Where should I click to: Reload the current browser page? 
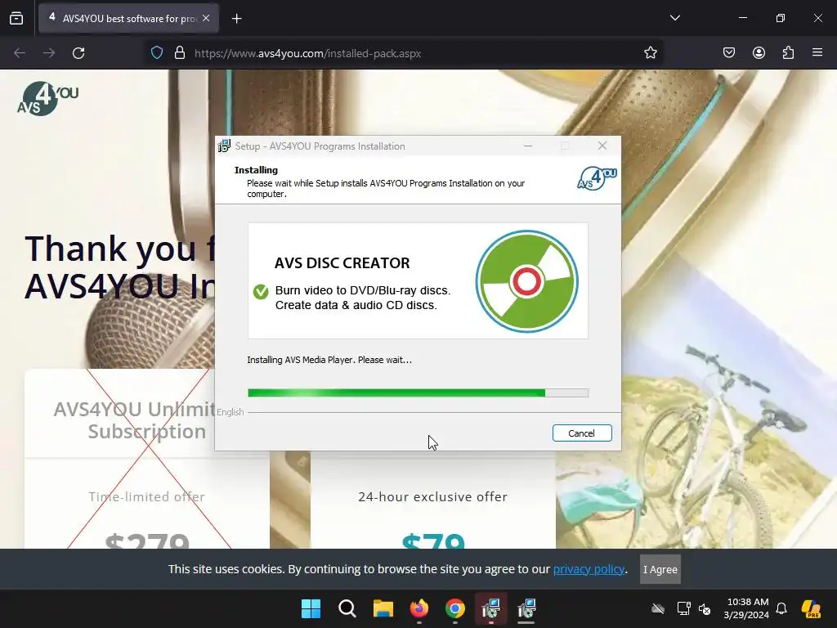(x=78, y=53)
